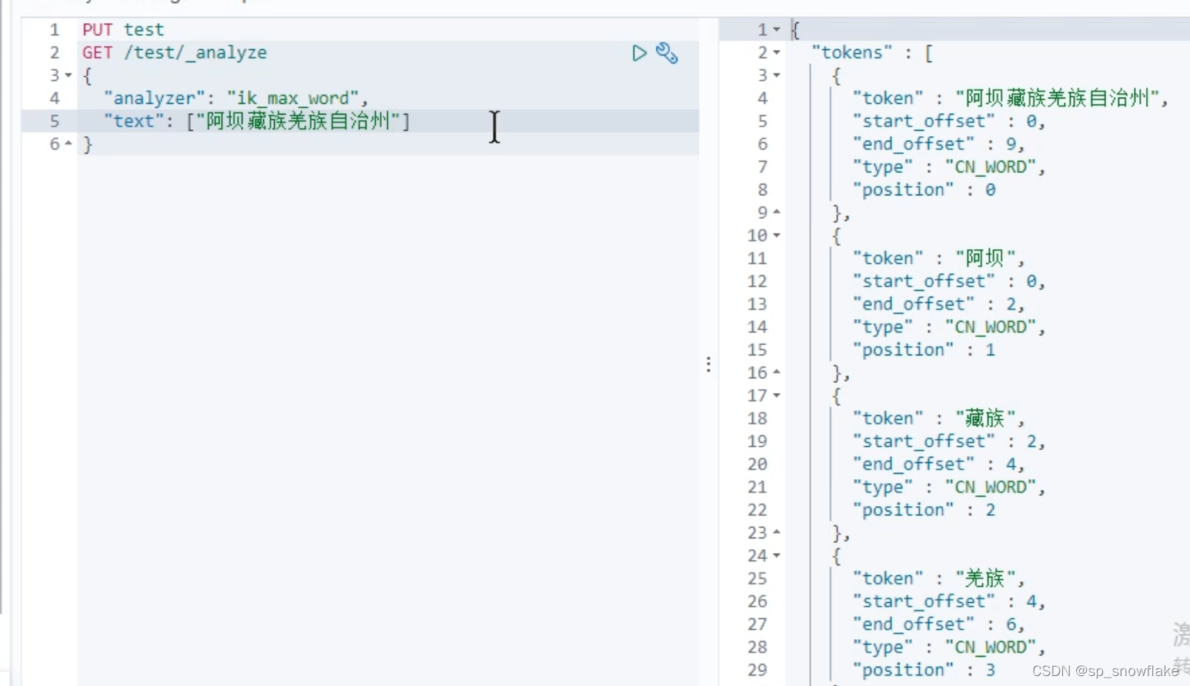The image size is (1190, 686).
Task: Click the "text" key on editor line 5
Action: [134, 122]
